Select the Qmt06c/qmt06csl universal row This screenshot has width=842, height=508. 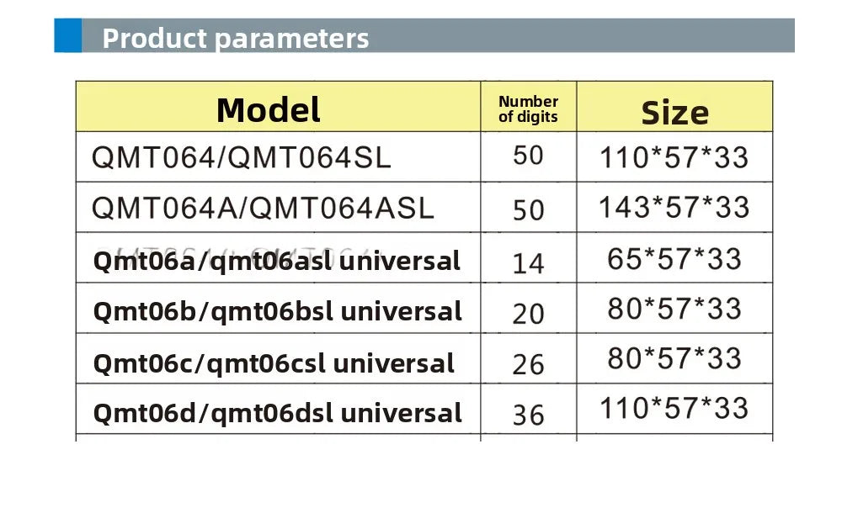click(424, 358)
